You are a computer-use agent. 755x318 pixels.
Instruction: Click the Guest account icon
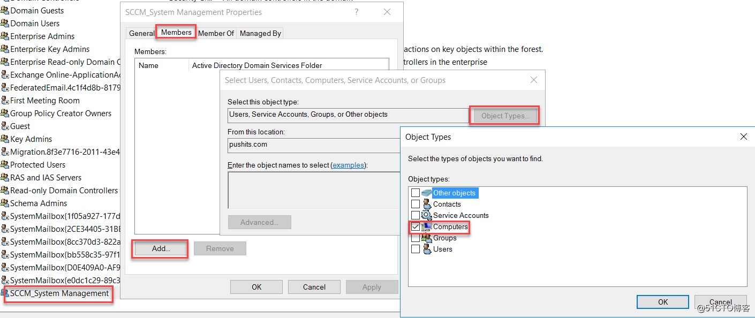pos(5,126)
